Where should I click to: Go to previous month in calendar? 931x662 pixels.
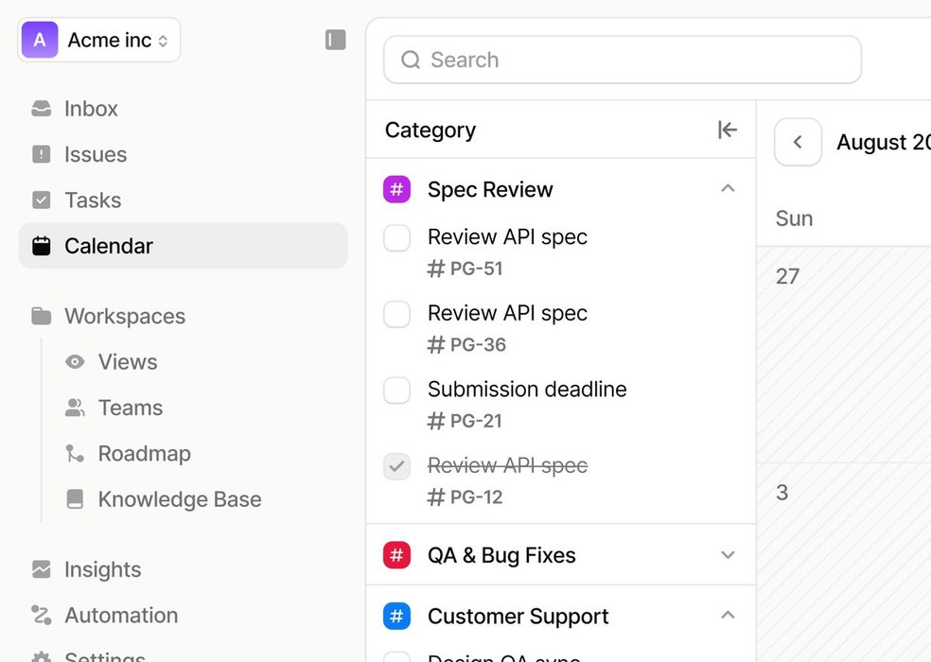coord(798,143)
